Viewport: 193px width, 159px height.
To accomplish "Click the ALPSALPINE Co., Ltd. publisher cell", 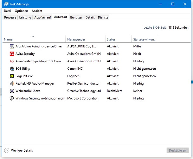I will coord(82,46).
